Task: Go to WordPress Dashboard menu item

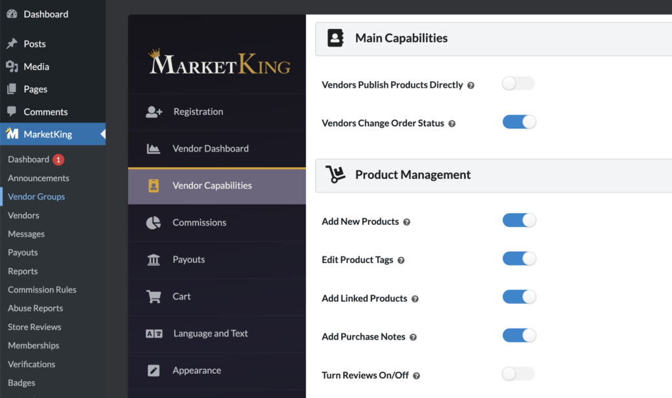Action: coord(52,14)
